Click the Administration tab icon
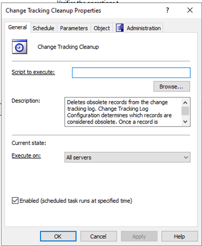 (x=120, y=28)
